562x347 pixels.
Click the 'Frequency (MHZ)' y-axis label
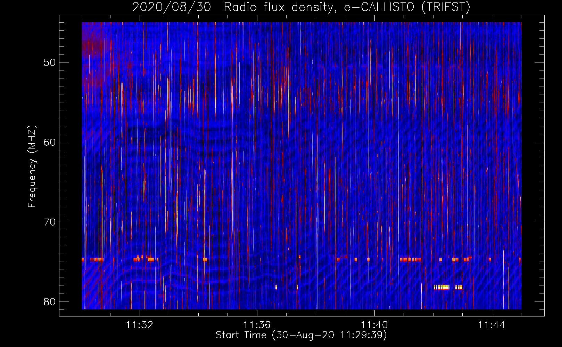(32, 167)
